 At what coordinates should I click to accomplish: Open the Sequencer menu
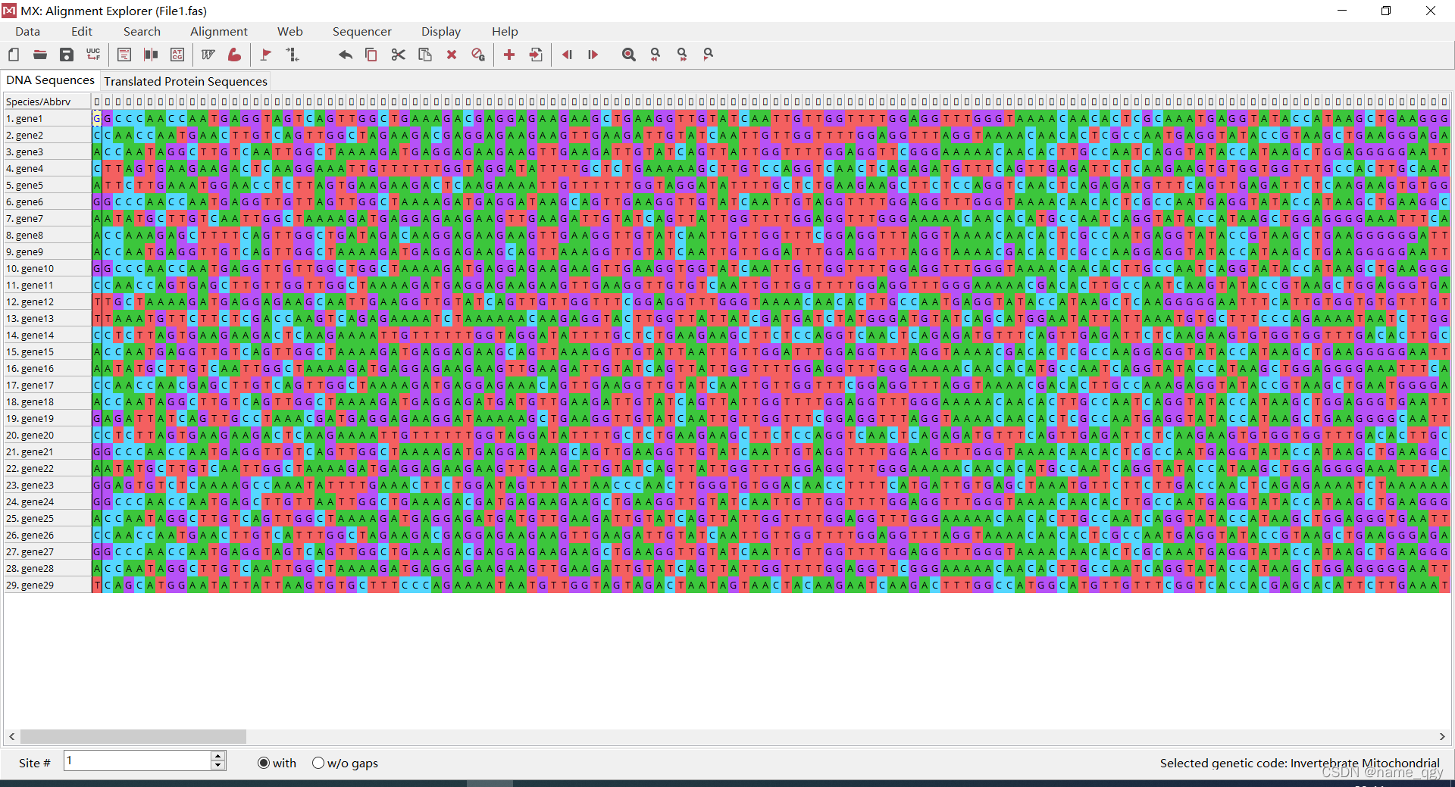click(x=361, y=32)
